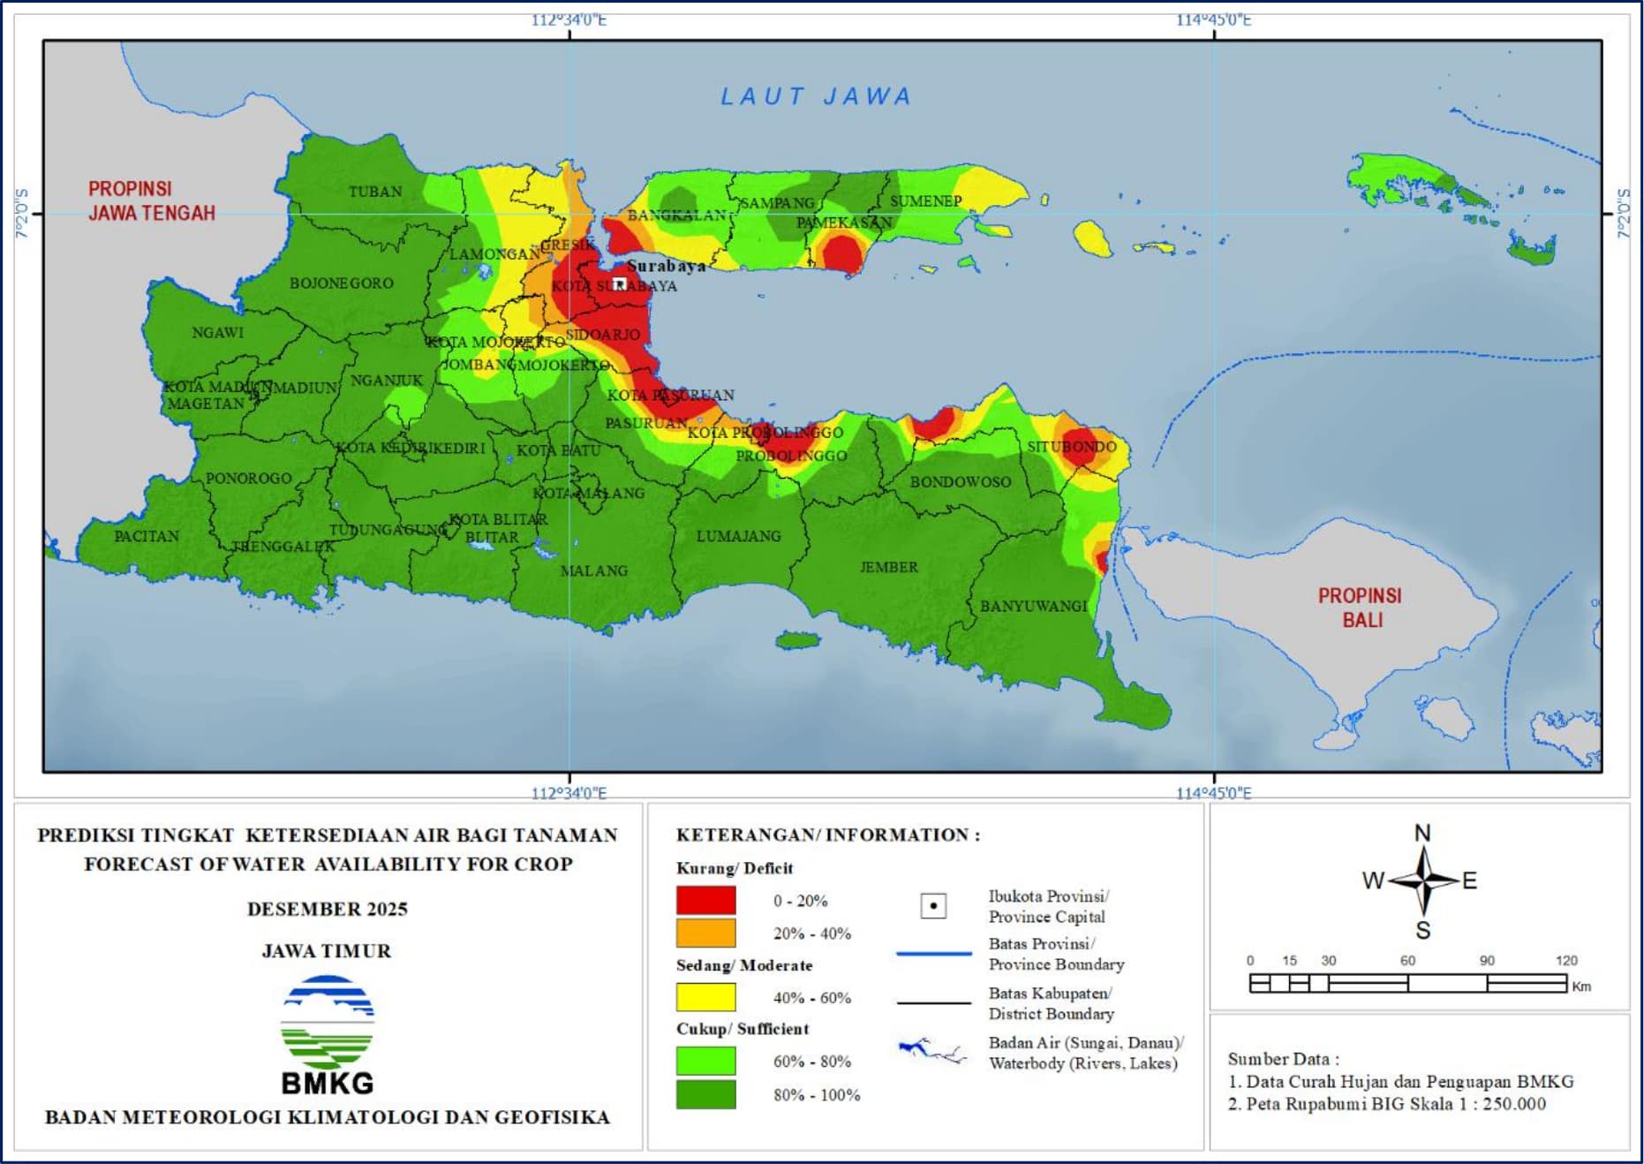1644x1164 pixels.
Task: Click the GRESIK district label
Action: 568,245
